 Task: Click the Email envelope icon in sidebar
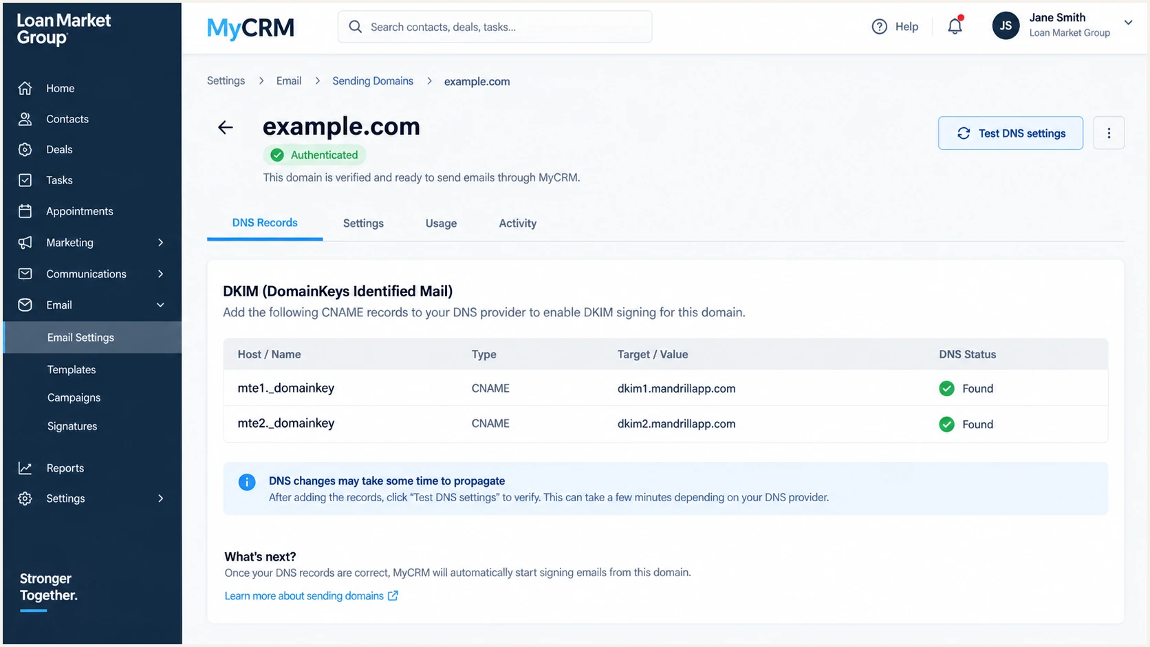point(25,305)
